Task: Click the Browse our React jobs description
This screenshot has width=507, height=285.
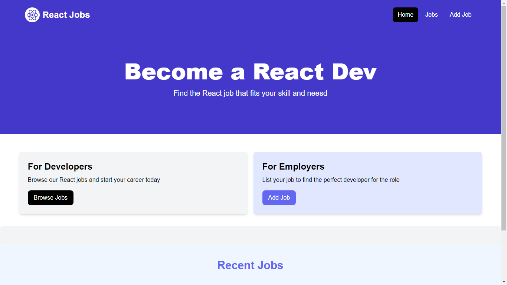Action: pos(94,180)
